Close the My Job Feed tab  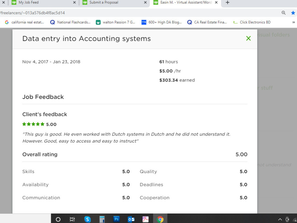click(x=75, y=3)
